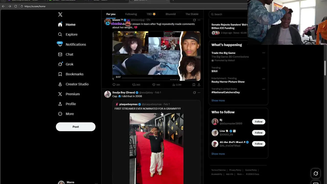Viewport: 327px width, 184px height.
Task: Open the Soulja Boy (Draco) name link
Action: click(x=124, y=93)
